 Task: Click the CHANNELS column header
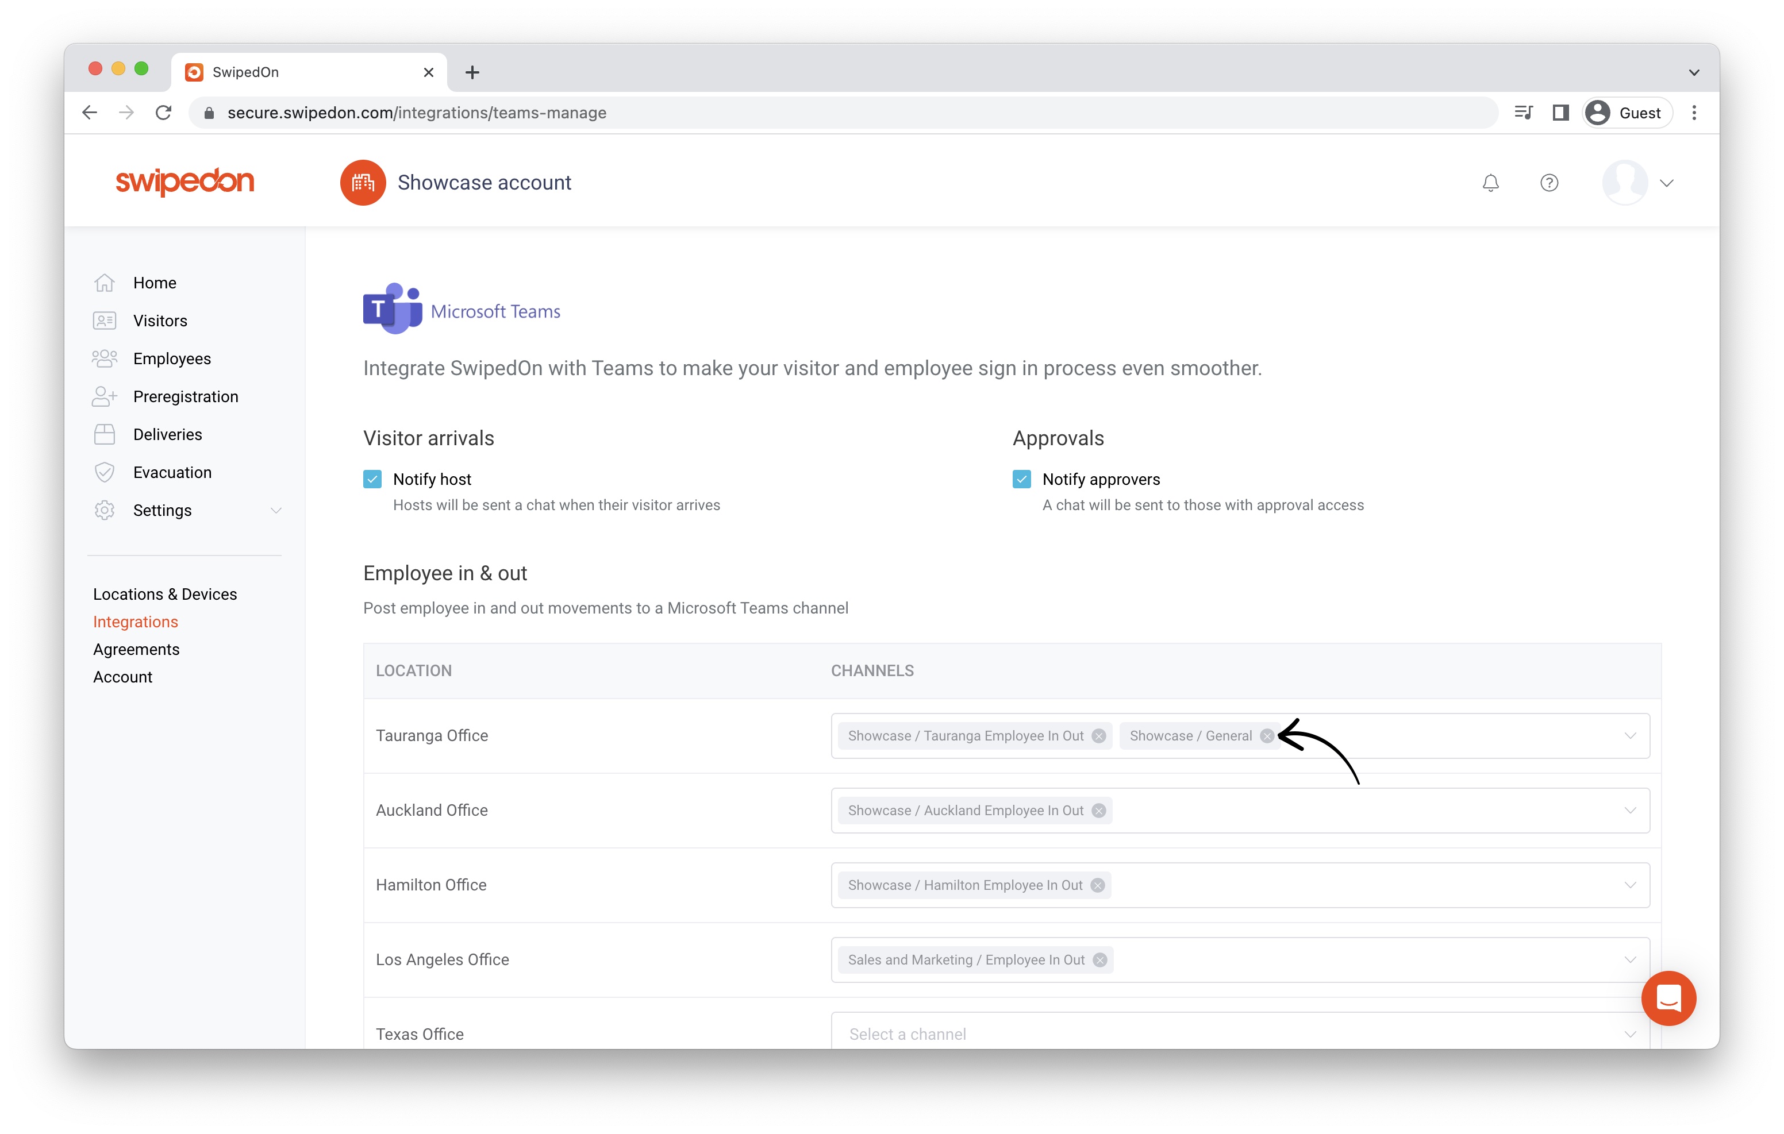tap(872, 670)
